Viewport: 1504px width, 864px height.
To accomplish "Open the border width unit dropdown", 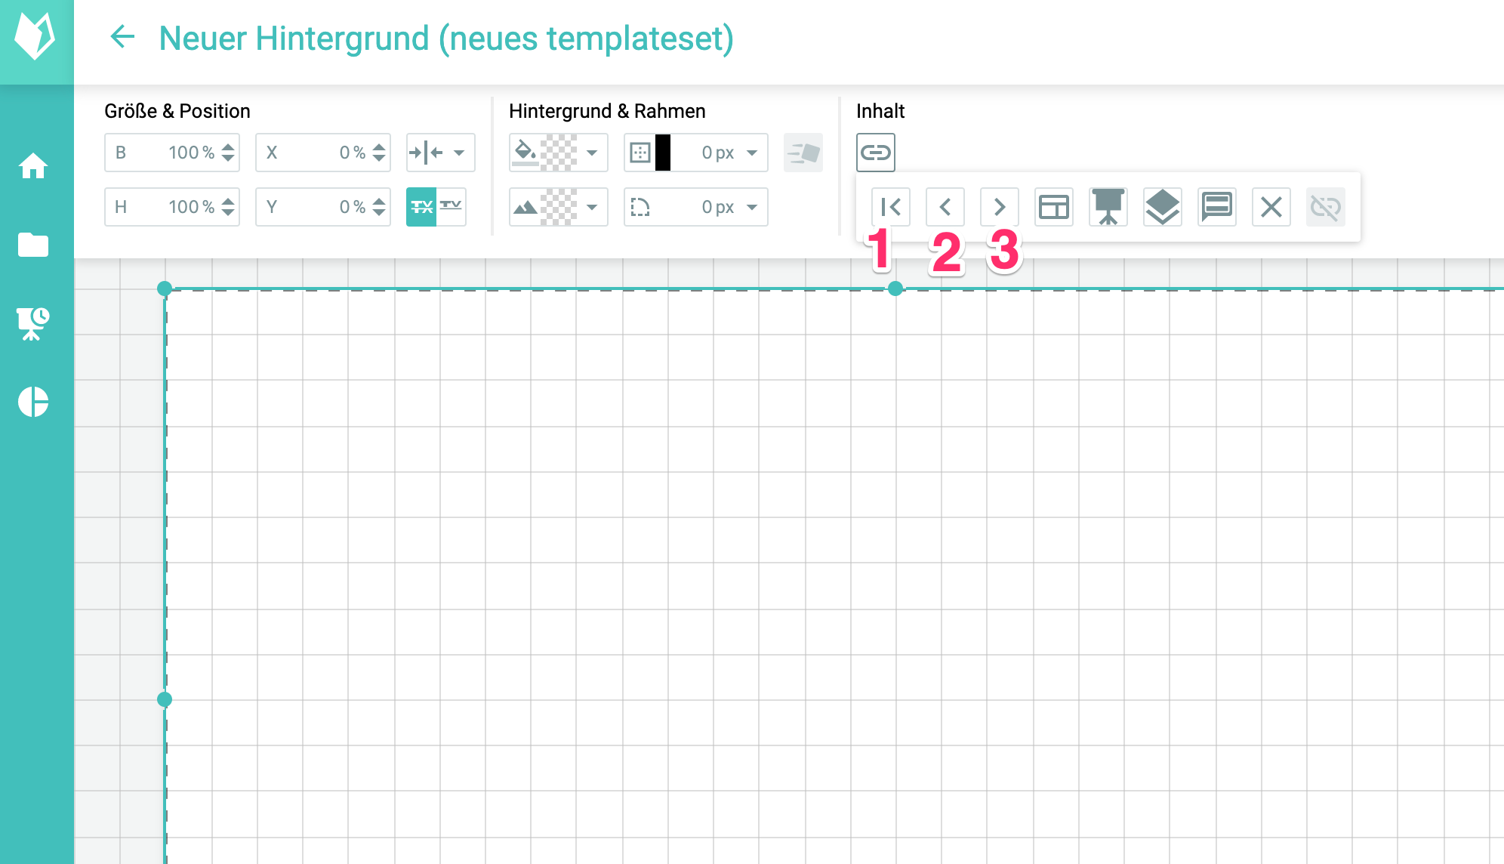I will (x=752, y=153).
